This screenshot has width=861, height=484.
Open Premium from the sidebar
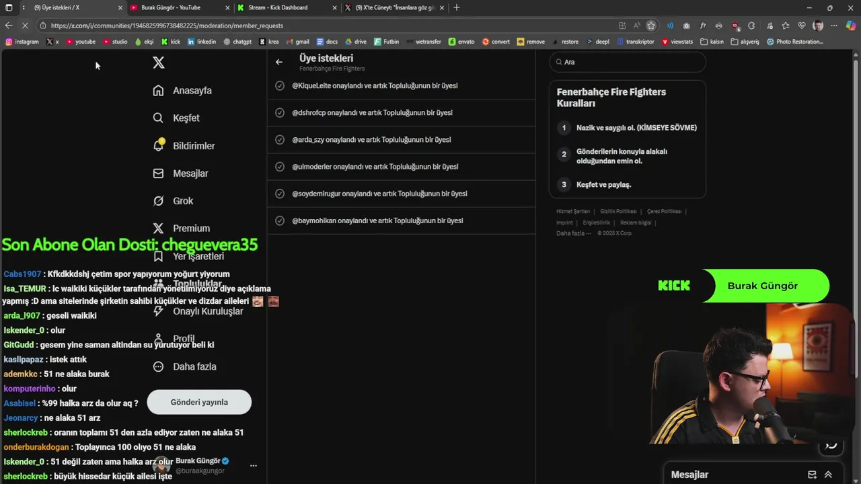point(181,229)
